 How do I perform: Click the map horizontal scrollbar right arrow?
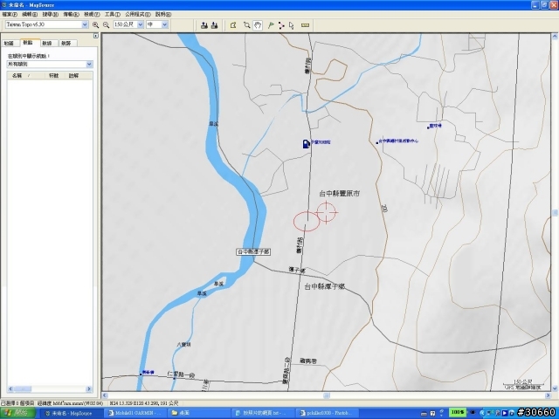(x=548, y=395)
